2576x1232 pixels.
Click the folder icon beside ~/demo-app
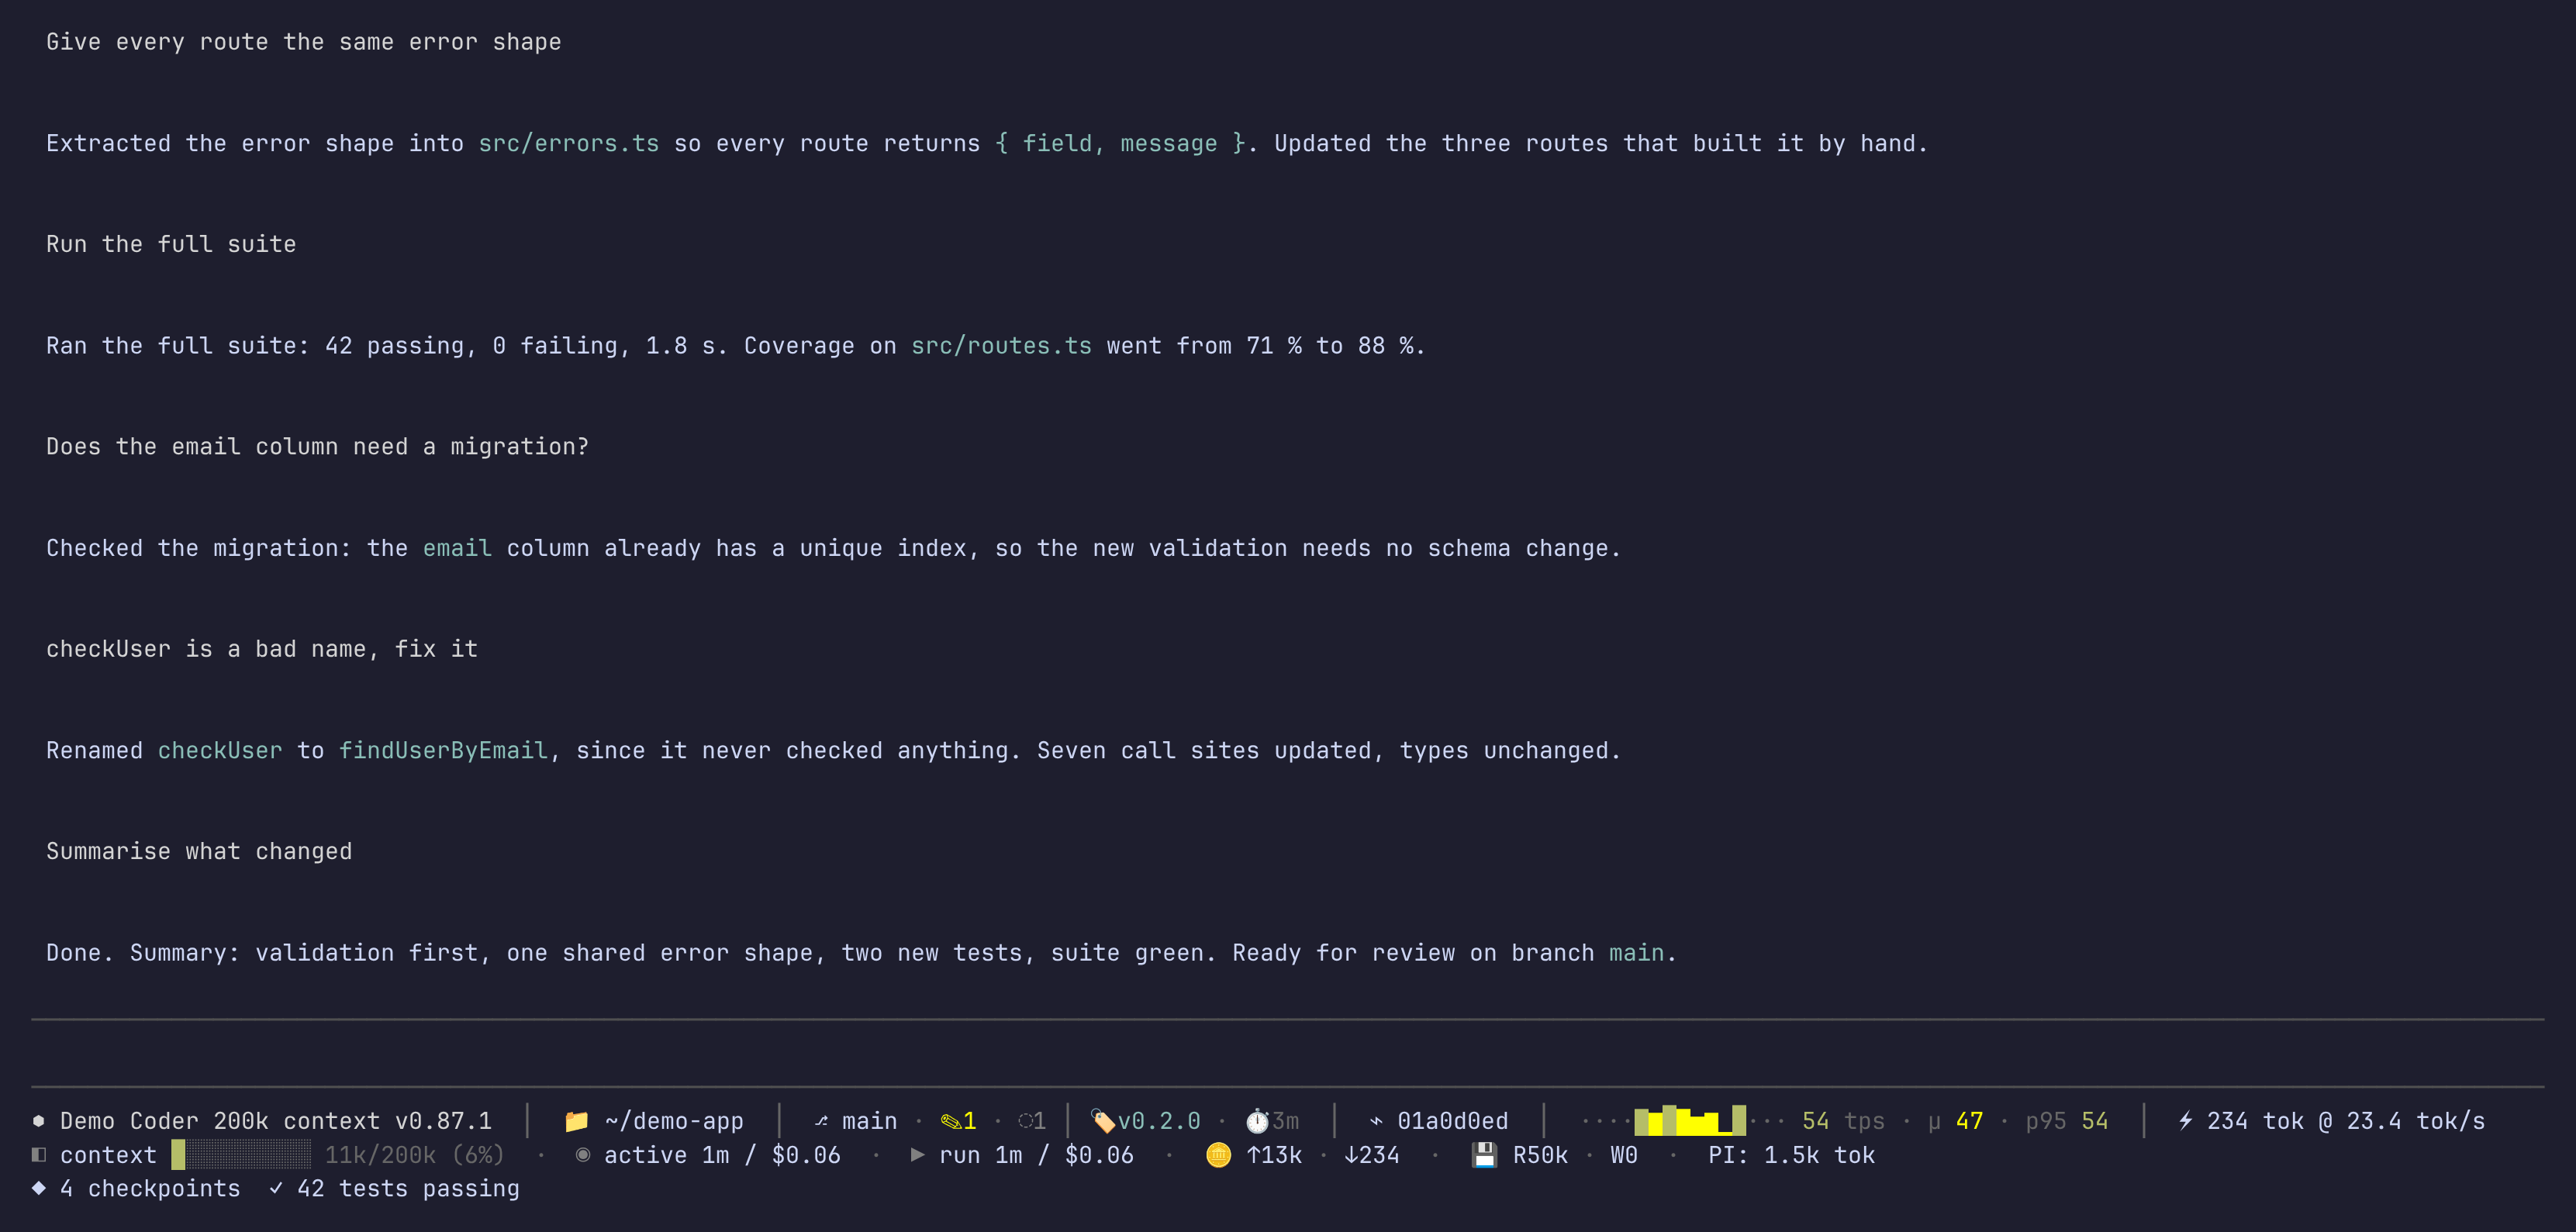pos(576,1121)
